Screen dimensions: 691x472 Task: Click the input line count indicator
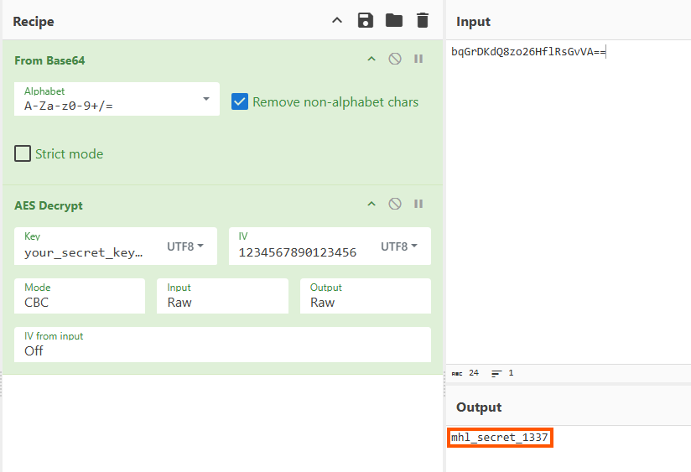pos(502,373)
